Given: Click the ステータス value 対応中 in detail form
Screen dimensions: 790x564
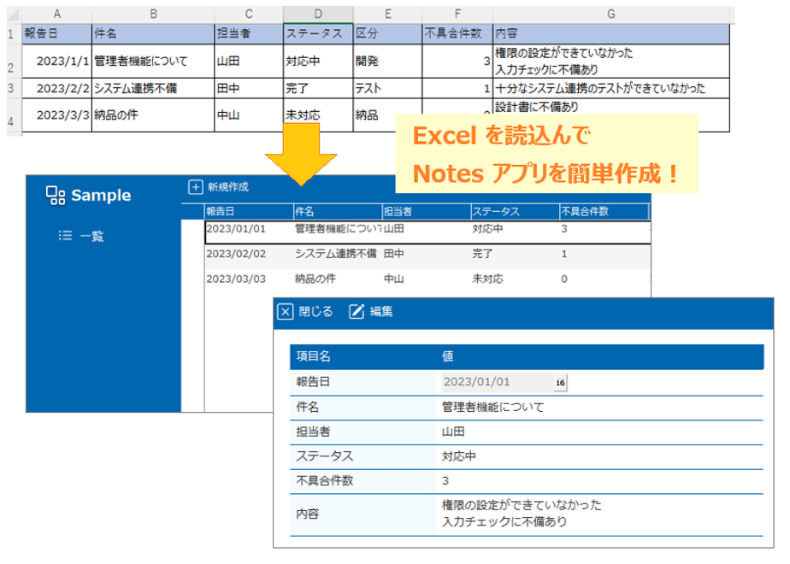Looking at the screenshot, I should tap(458, 456).
